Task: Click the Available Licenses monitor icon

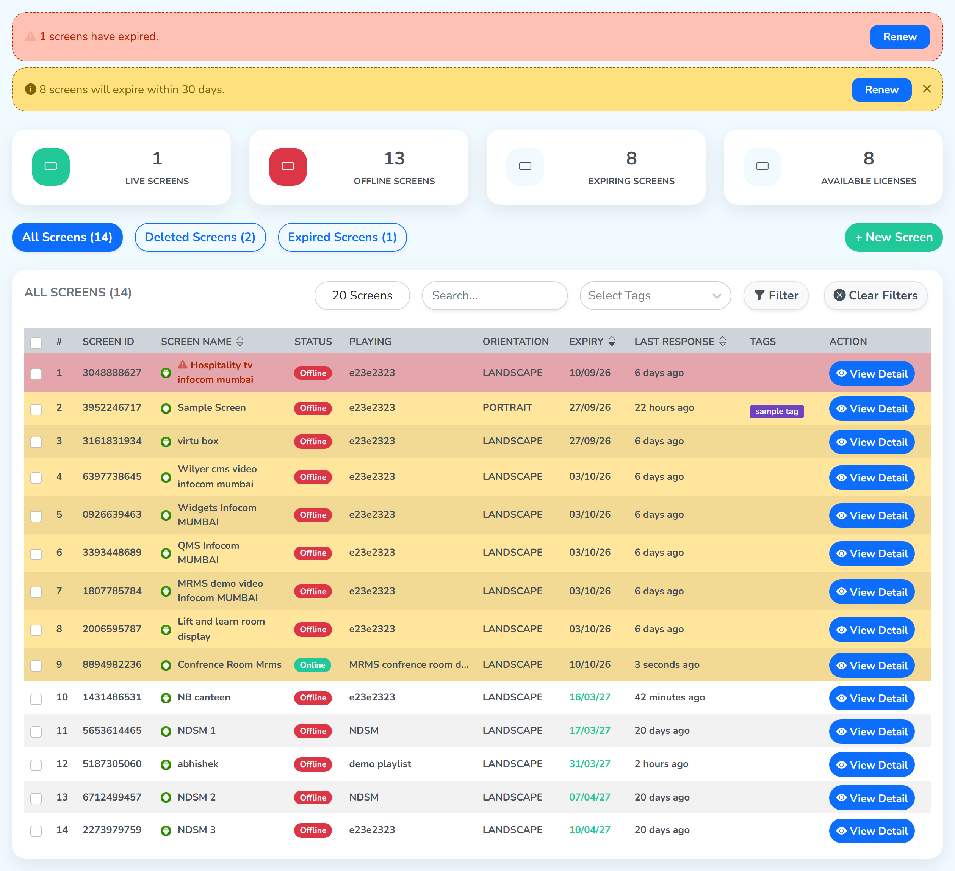Action: pos(762,167)
